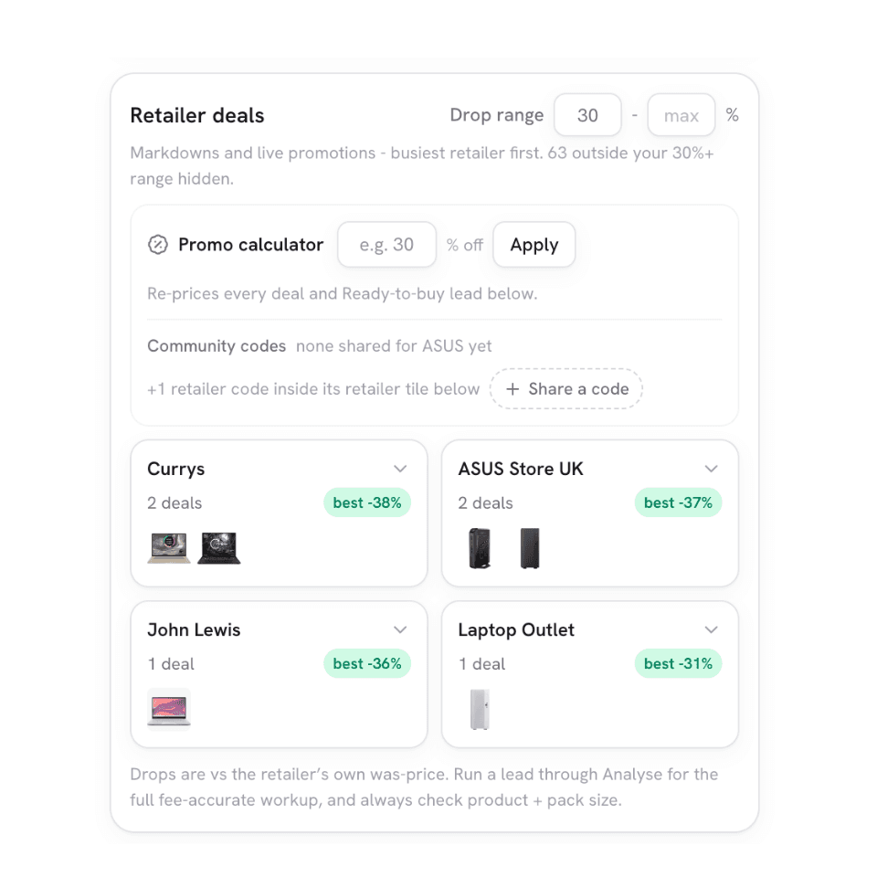Click the drop range max input field

681,115
